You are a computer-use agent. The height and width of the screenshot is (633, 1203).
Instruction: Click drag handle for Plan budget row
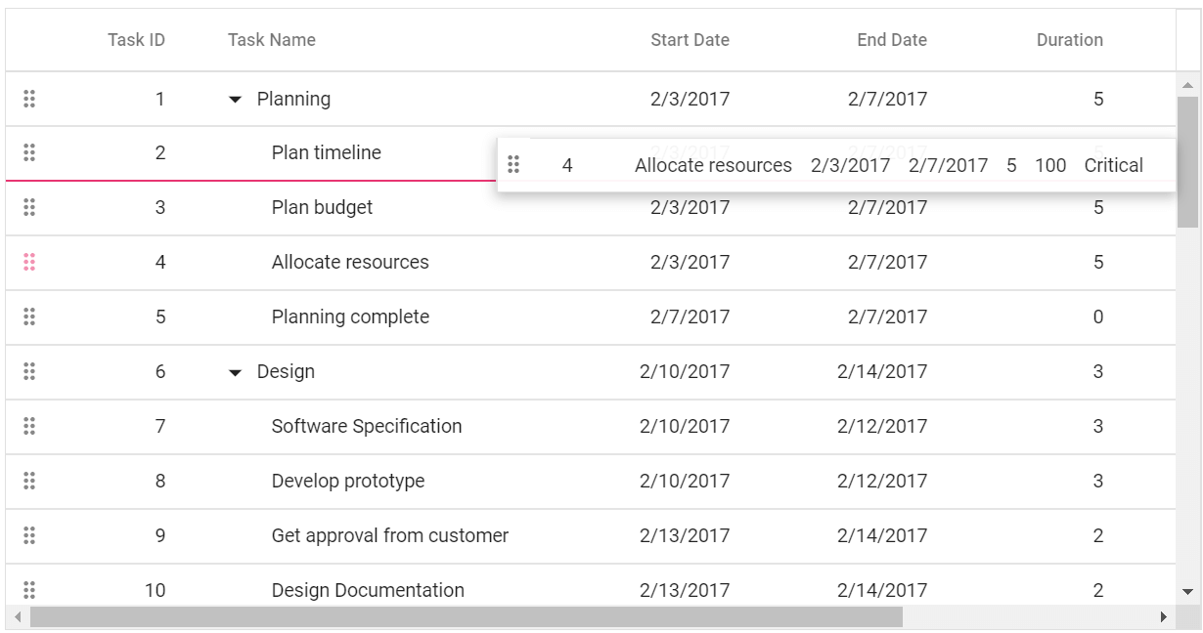click(29, 207)
